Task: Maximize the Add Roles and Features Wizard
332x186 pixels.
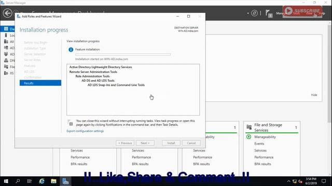Action: point(188,16)
